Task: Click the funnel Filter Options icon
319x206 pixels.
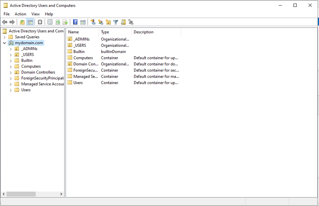Action: click(115, 22)
